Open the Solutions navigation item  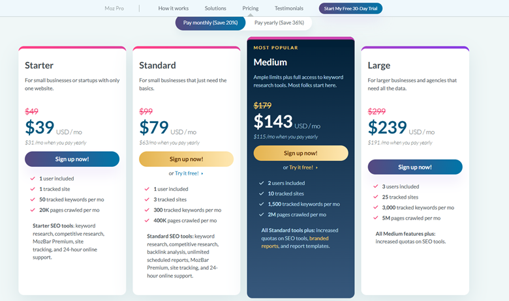(x=215, y=8)
